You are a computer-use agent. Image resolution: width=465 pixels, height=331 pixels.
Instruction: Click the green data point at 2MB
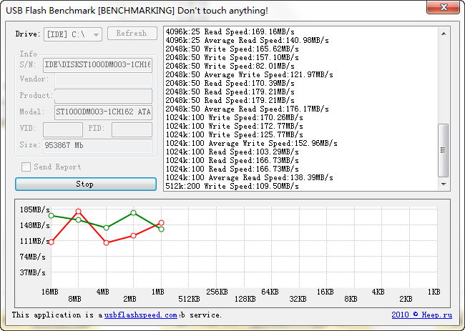pyautogui.click(x=134, y=213)
